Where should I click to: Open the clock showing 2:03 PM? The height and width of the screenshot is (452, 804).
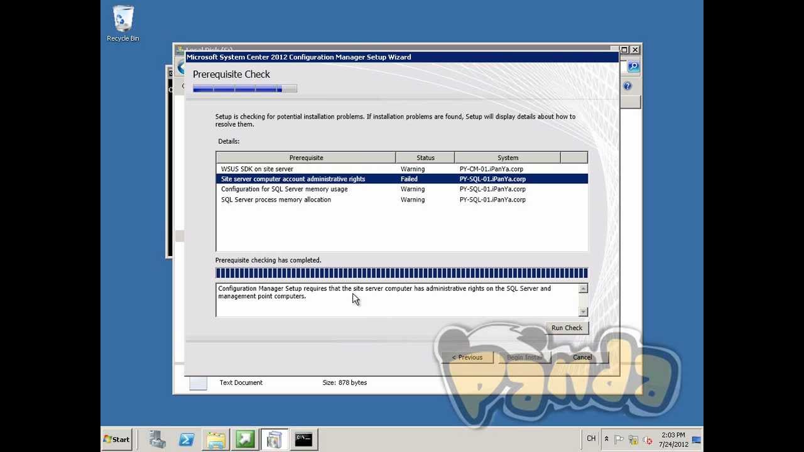(x=673, y=439)
